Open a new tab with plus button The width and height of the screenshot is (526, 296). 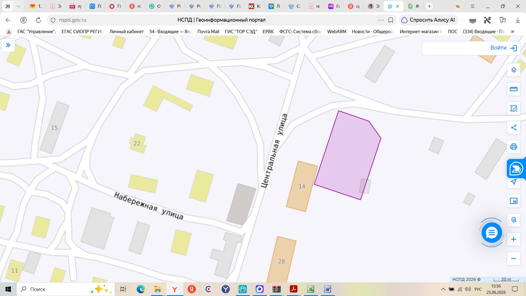coord(429,6)
